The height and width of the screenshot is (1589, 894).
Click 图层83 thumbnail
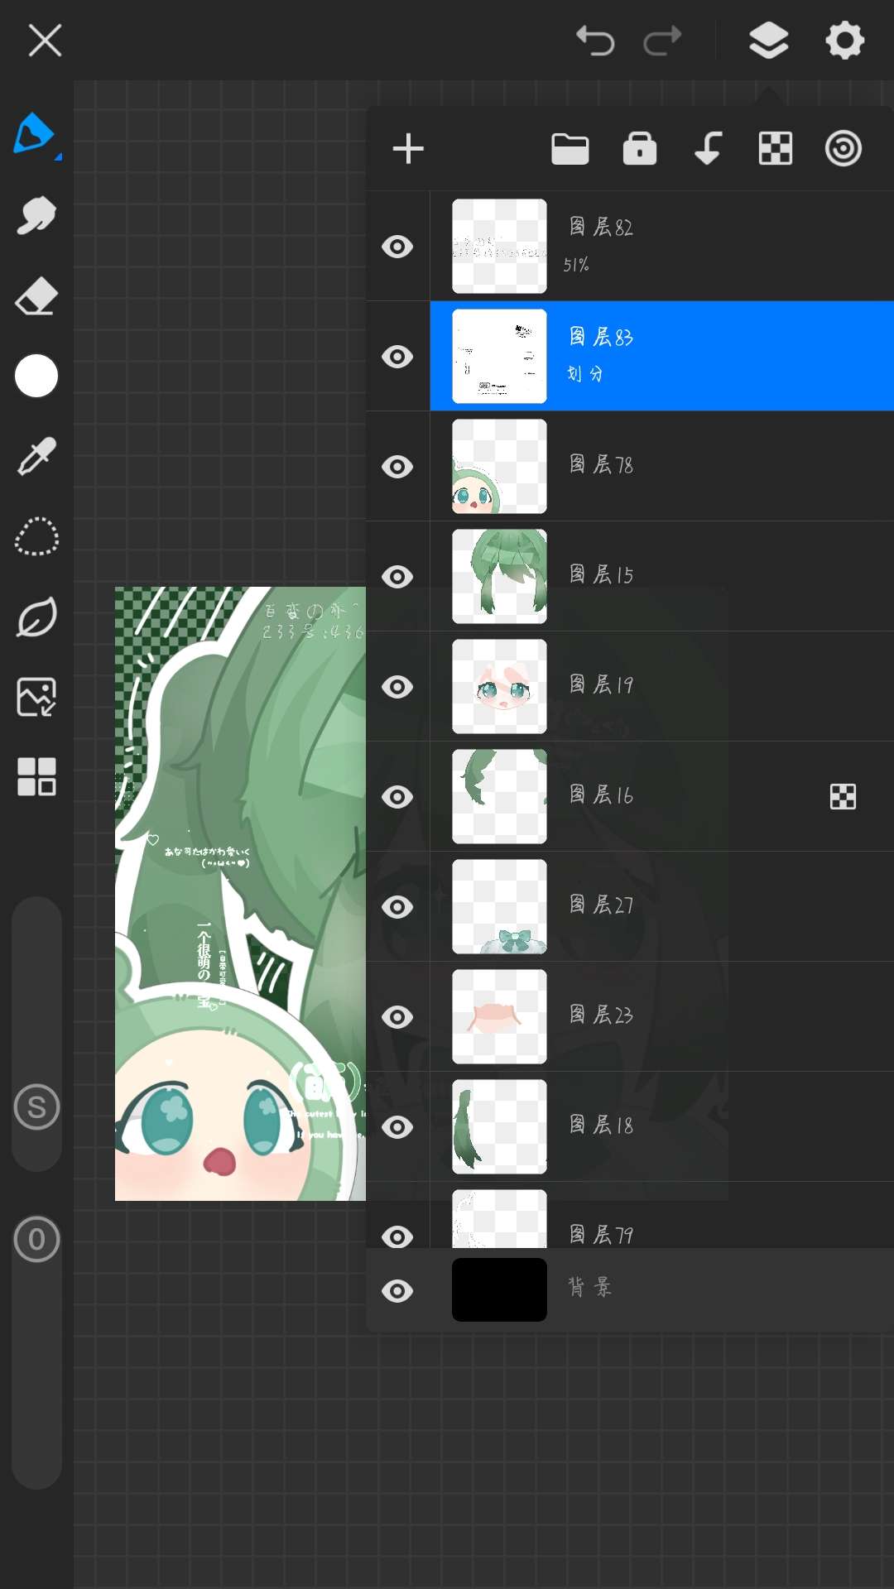(x=499, y=357)
